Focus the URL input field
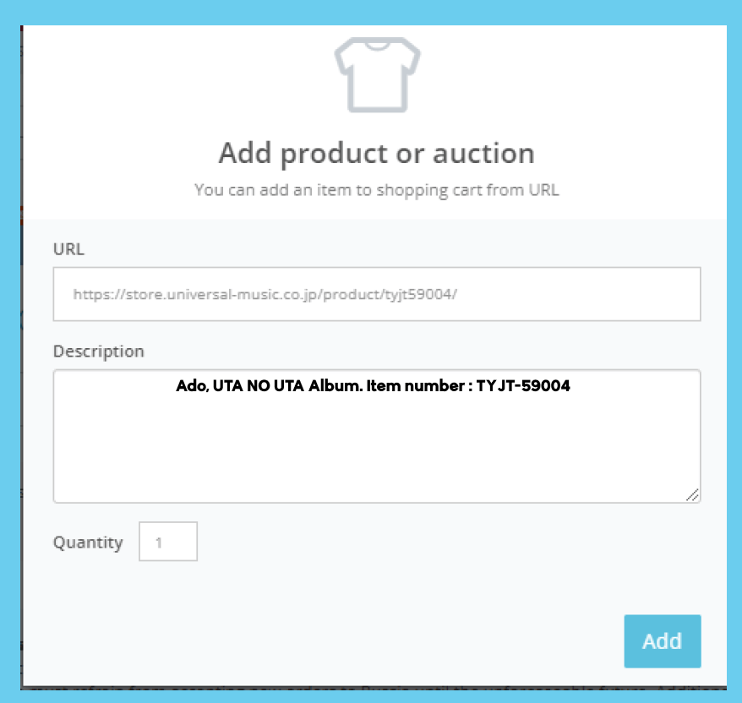 (x=377, y=294)
